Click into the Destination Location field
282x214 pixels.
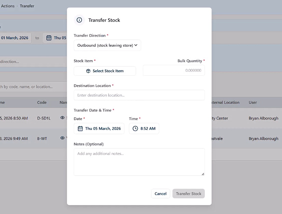coord(139,95)
